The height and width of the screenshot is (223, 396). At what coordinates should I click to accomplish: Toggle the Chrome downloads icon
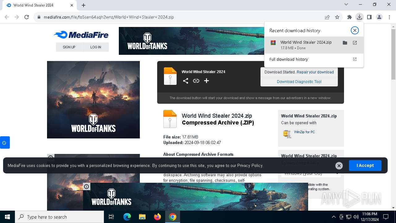359,17
